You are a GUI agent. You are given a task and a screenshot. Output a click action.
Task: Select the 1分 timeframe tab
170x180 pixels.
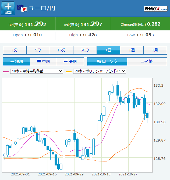point(15,50)
